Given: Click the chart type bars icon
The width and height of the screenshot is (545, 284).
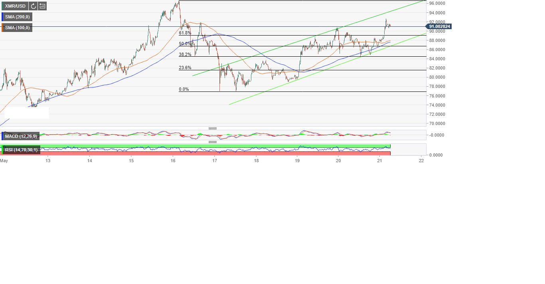Looking at the screenshot, I should point(42,6).
